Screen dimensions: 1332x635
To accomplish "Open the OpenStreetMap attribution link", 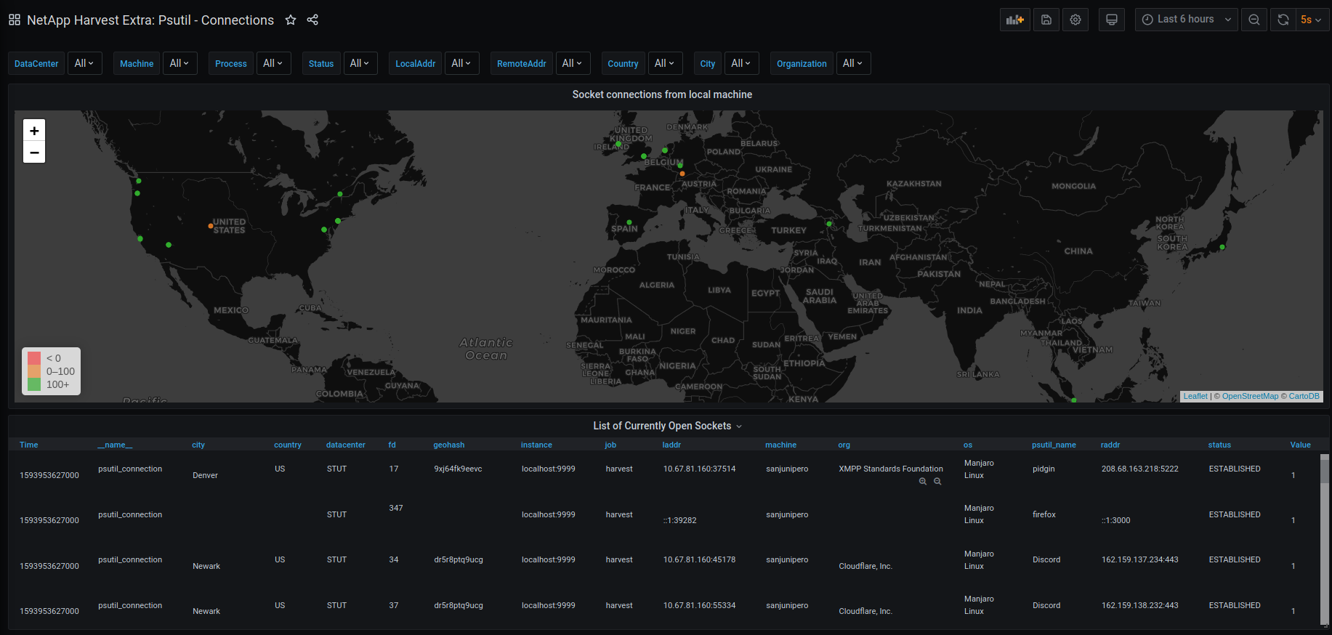I will click(x=1250, y=396).
